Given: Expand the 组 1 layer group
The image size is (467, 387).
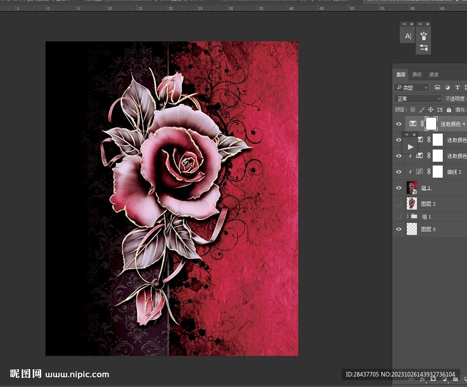Looking at the screenshot, I should [408, 217].
